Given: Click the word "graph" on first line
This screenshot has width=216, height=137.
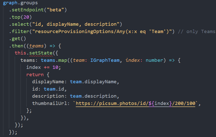Looking at the screenshot, I should click(x=10, y=3).
